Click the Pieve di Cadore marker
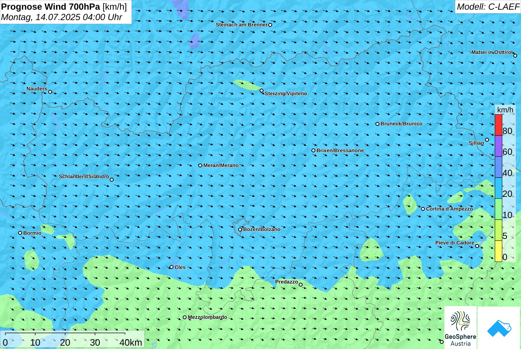 coord(477,246)
